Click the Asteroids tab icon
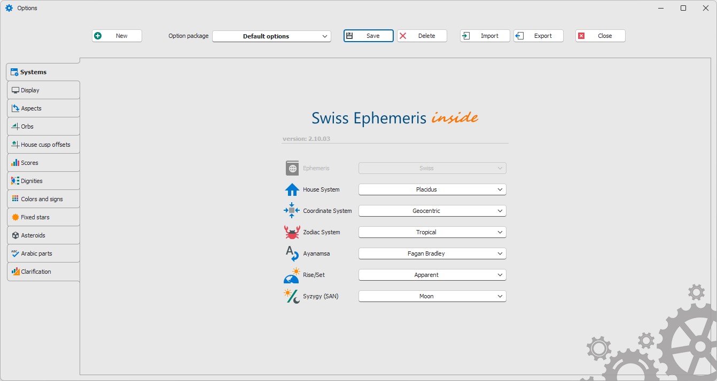Viewport: 717px width, 381px height. (x=15, y=235)
